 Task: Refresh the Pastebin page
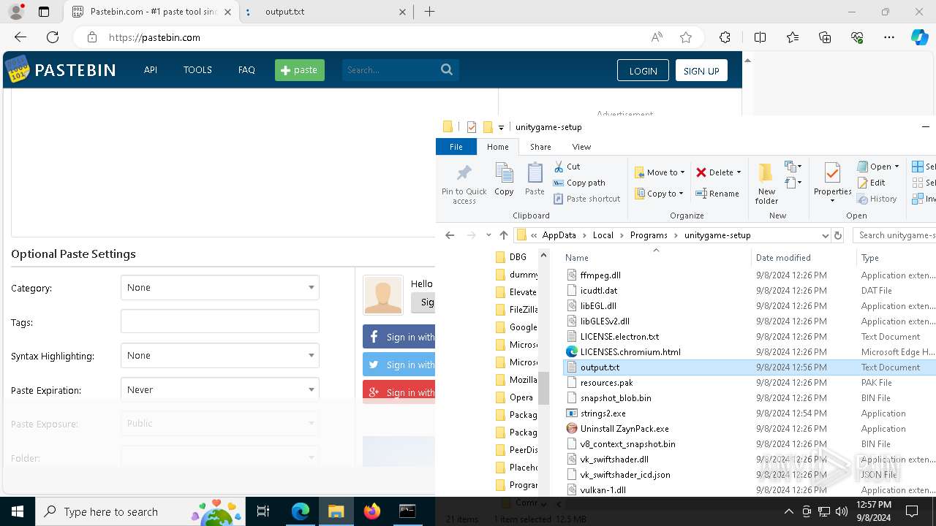pyautogui.click(x=53, y=37)
